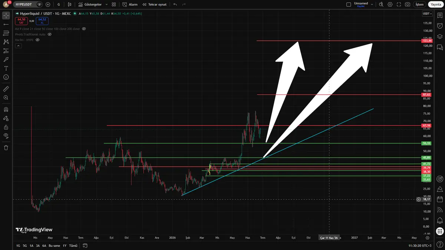Open HYPEUSDT symbol search
The width and height of the screenshot is (445, 250).
pyautogui.click(x=29, y=4)
